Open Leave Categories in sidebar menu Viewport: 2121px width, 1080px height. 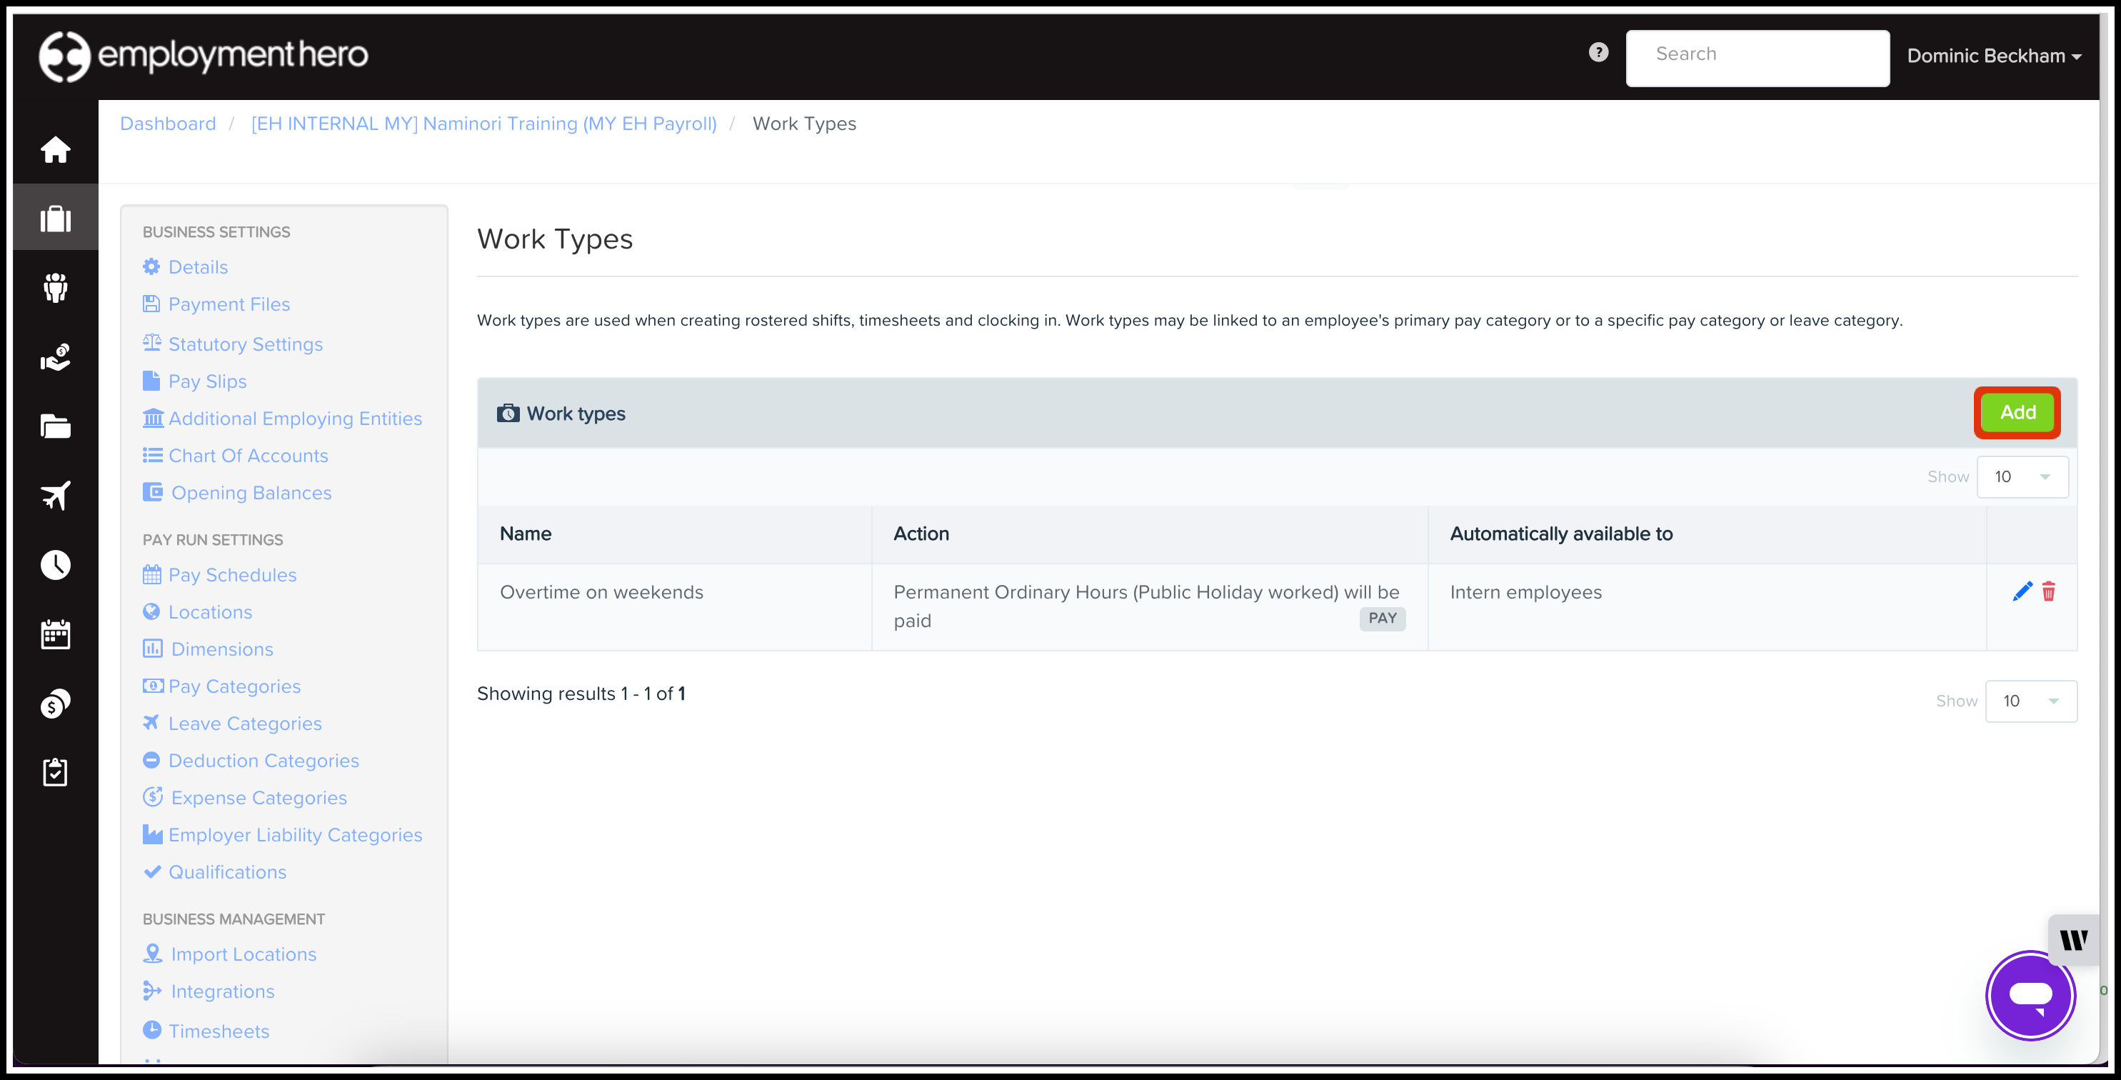[x=244, y=724]
